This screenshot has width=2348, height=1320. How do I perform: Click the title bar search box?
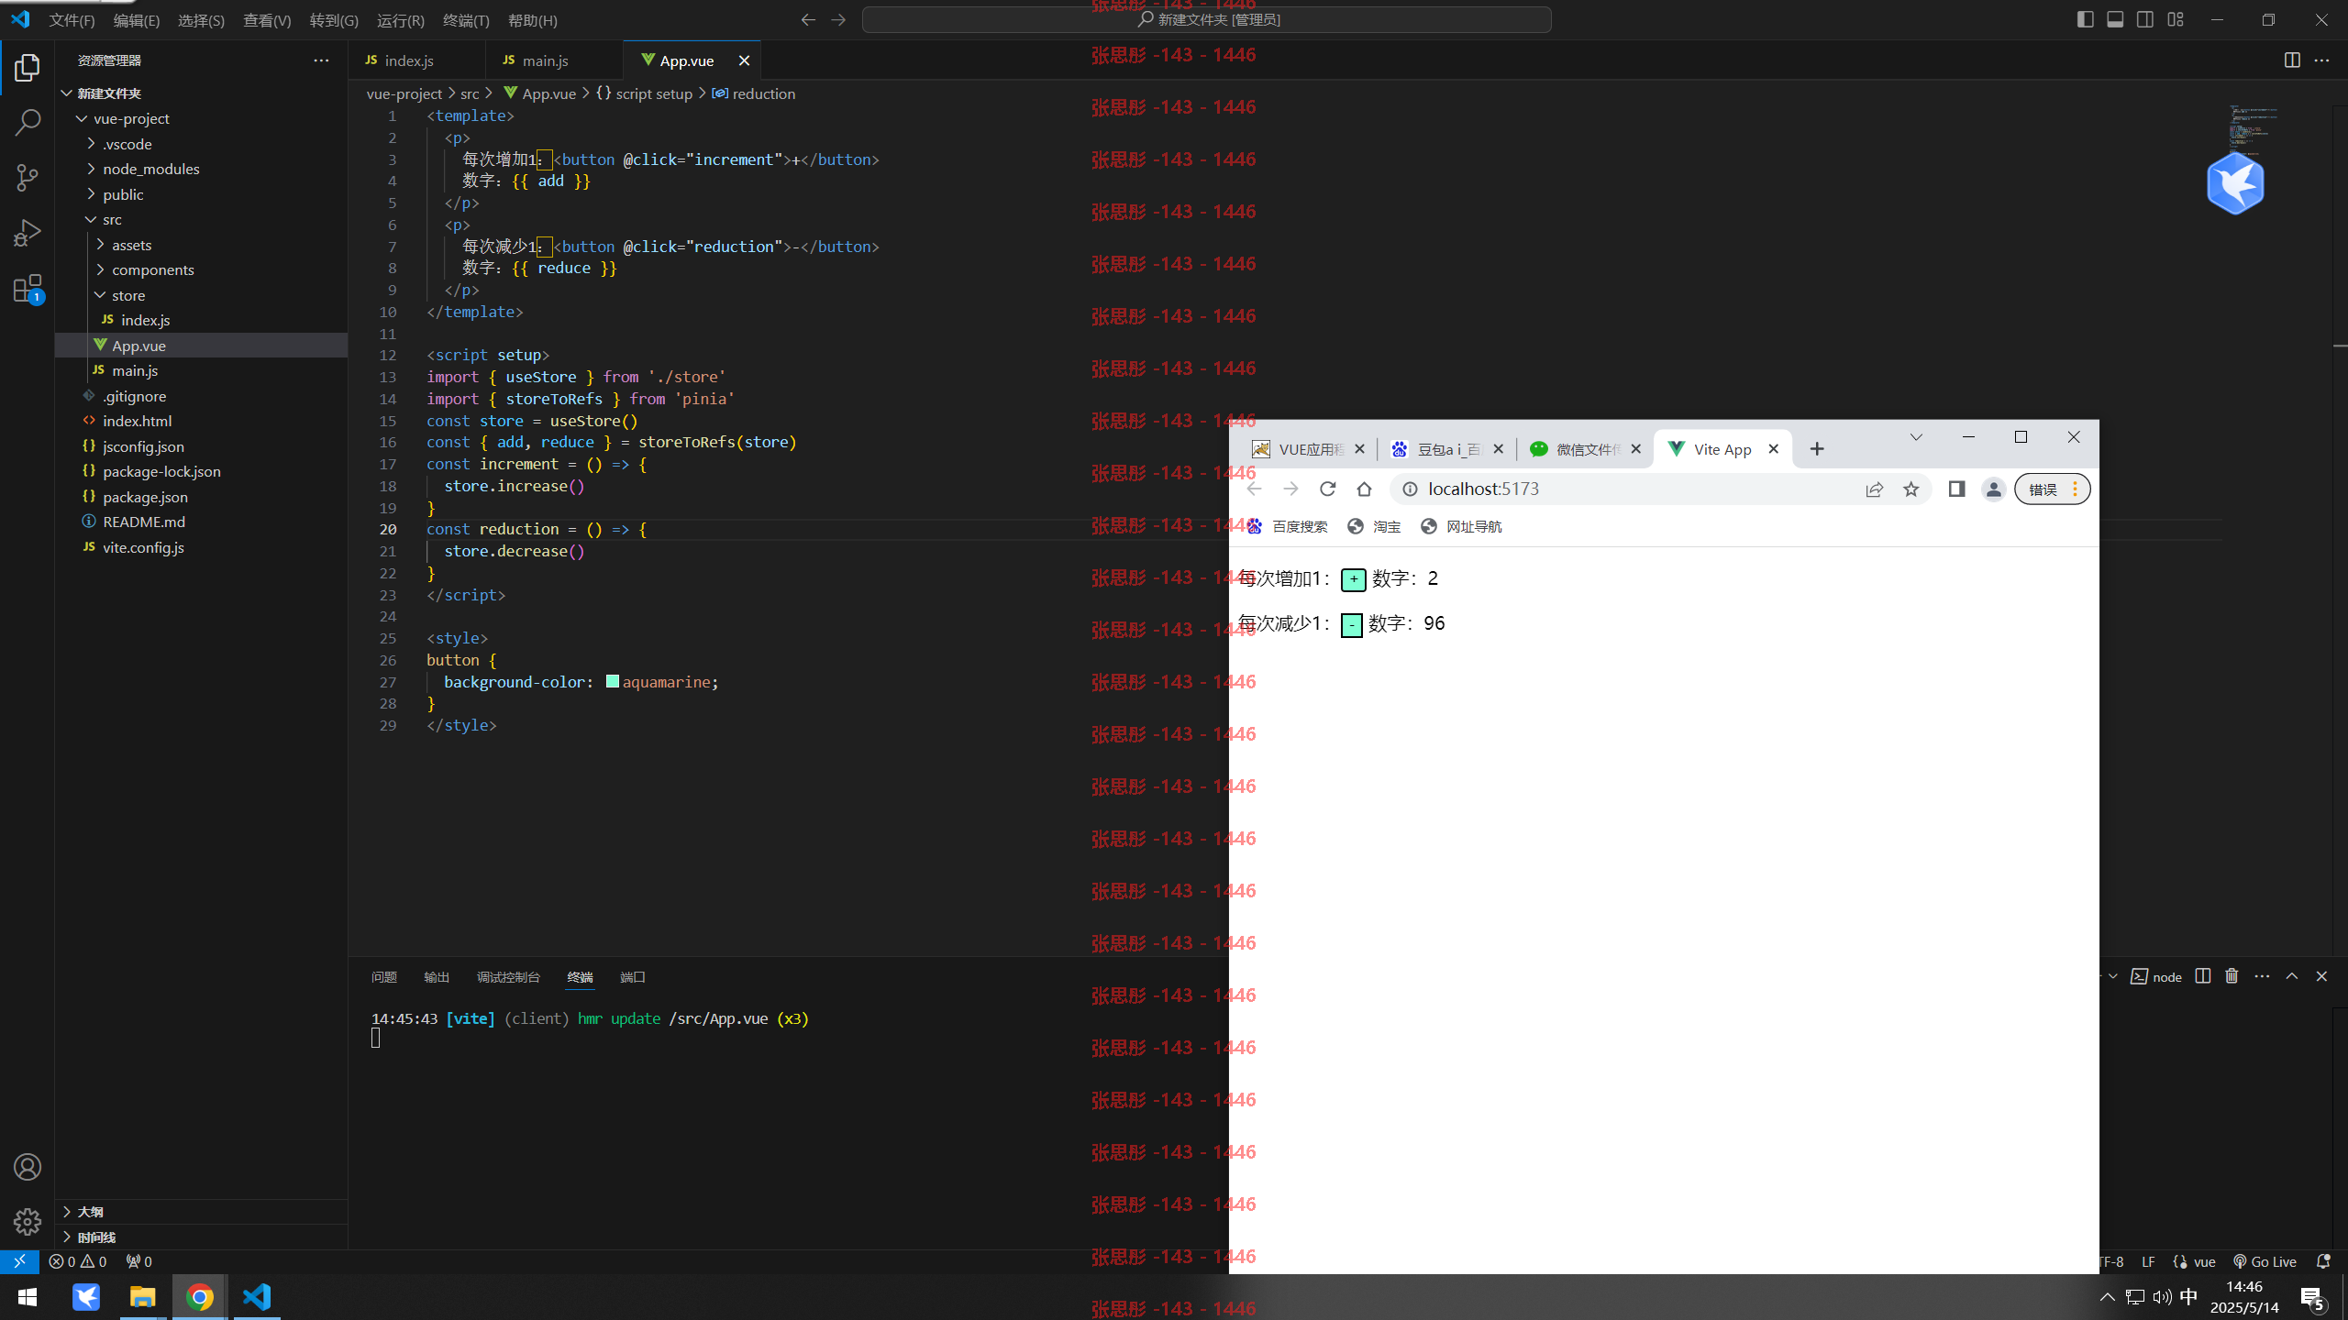(1207, 20)
